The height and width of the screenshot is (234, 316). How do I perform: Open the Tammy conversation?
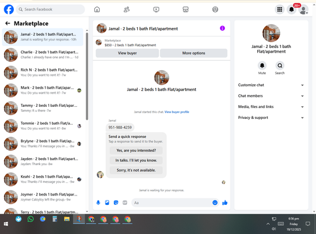(42, 108)
